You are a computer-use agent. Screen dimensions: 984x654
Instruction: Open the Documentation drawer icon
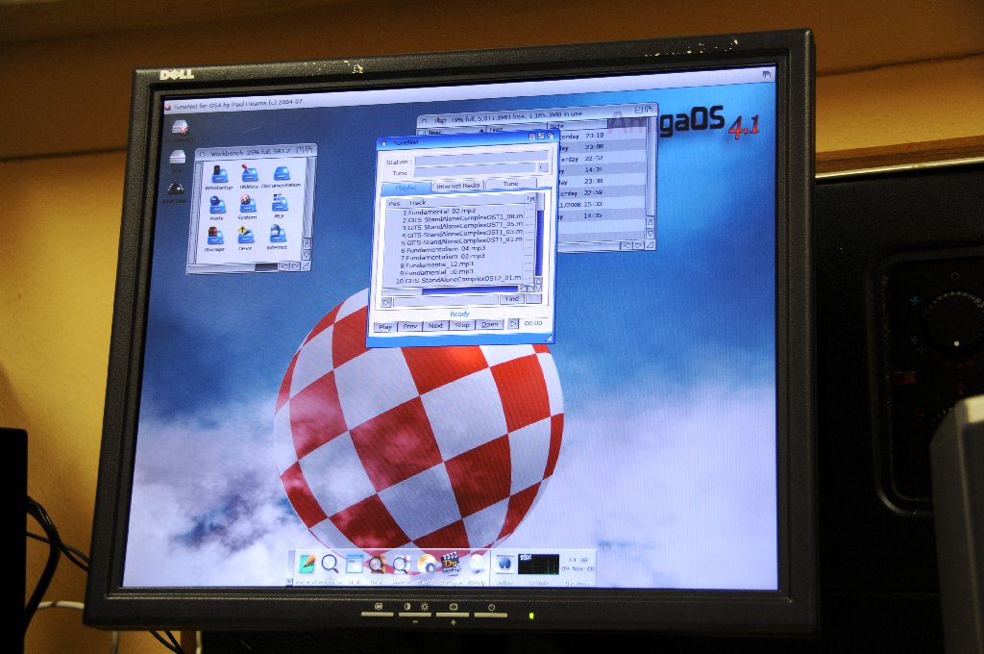tap(282, 173)
